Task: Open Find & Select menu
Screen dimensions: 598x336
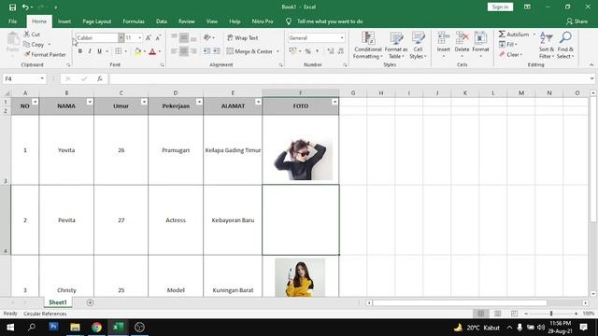Action: click(565, 45)
